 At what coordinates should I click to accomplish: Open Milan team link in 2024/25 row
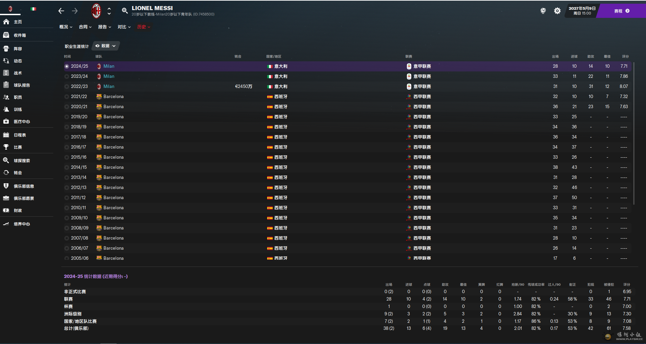coord(109,66)
